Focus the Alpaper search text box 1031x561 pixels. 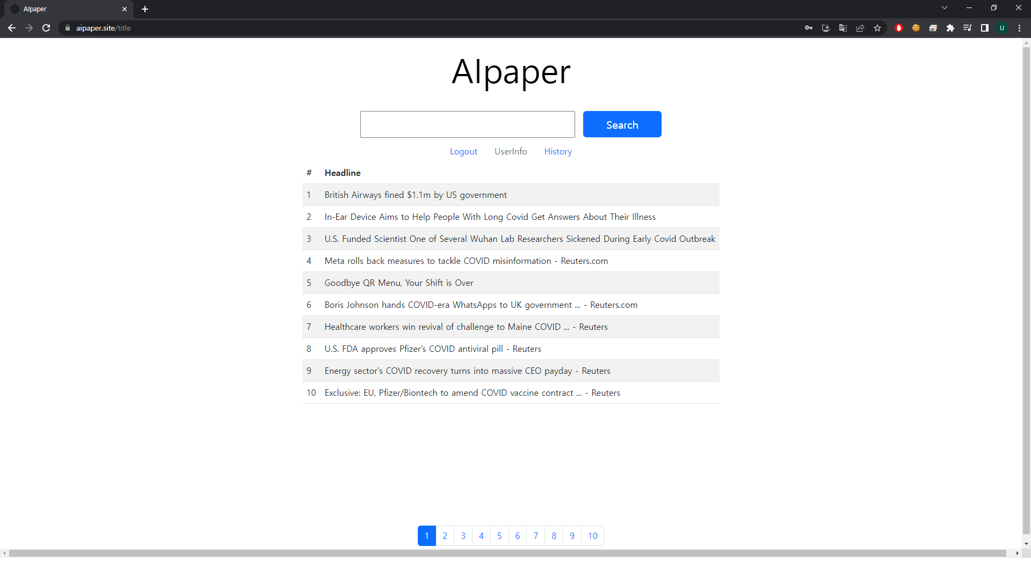coord(467,124)
